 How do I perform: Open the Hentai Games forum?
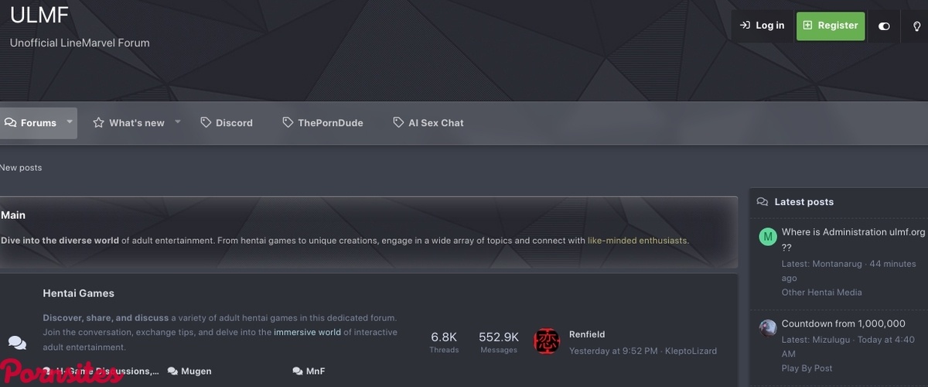[78, 293]
